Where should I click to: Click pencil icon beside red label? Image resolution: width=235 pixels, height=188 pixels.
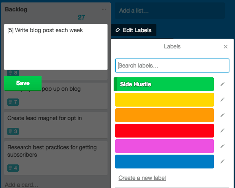(222, 130)
